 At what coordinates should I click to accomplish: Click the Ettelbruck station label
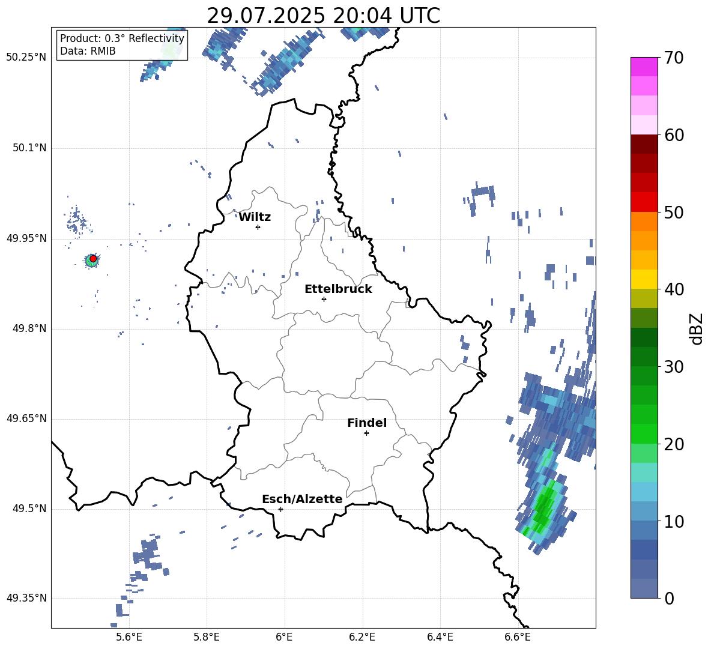click(338, 289)
